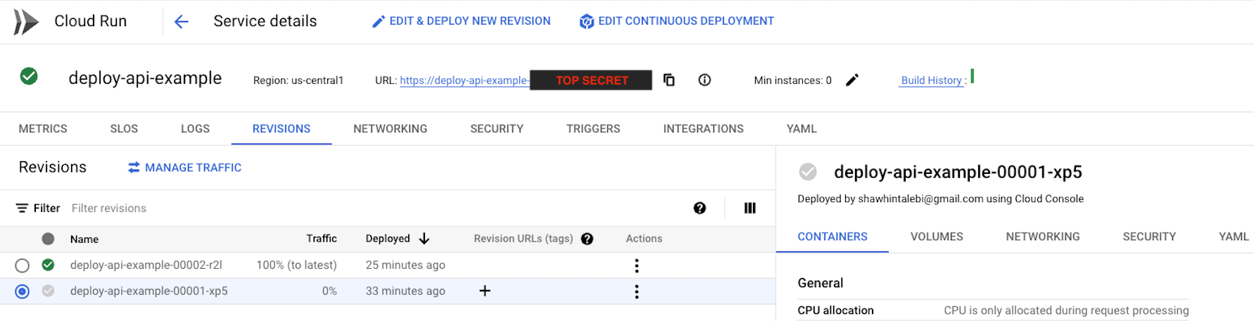This screenshot has height=321, width=1254.
Task: Open the filter help question mark
Action: tap(699, 208)
